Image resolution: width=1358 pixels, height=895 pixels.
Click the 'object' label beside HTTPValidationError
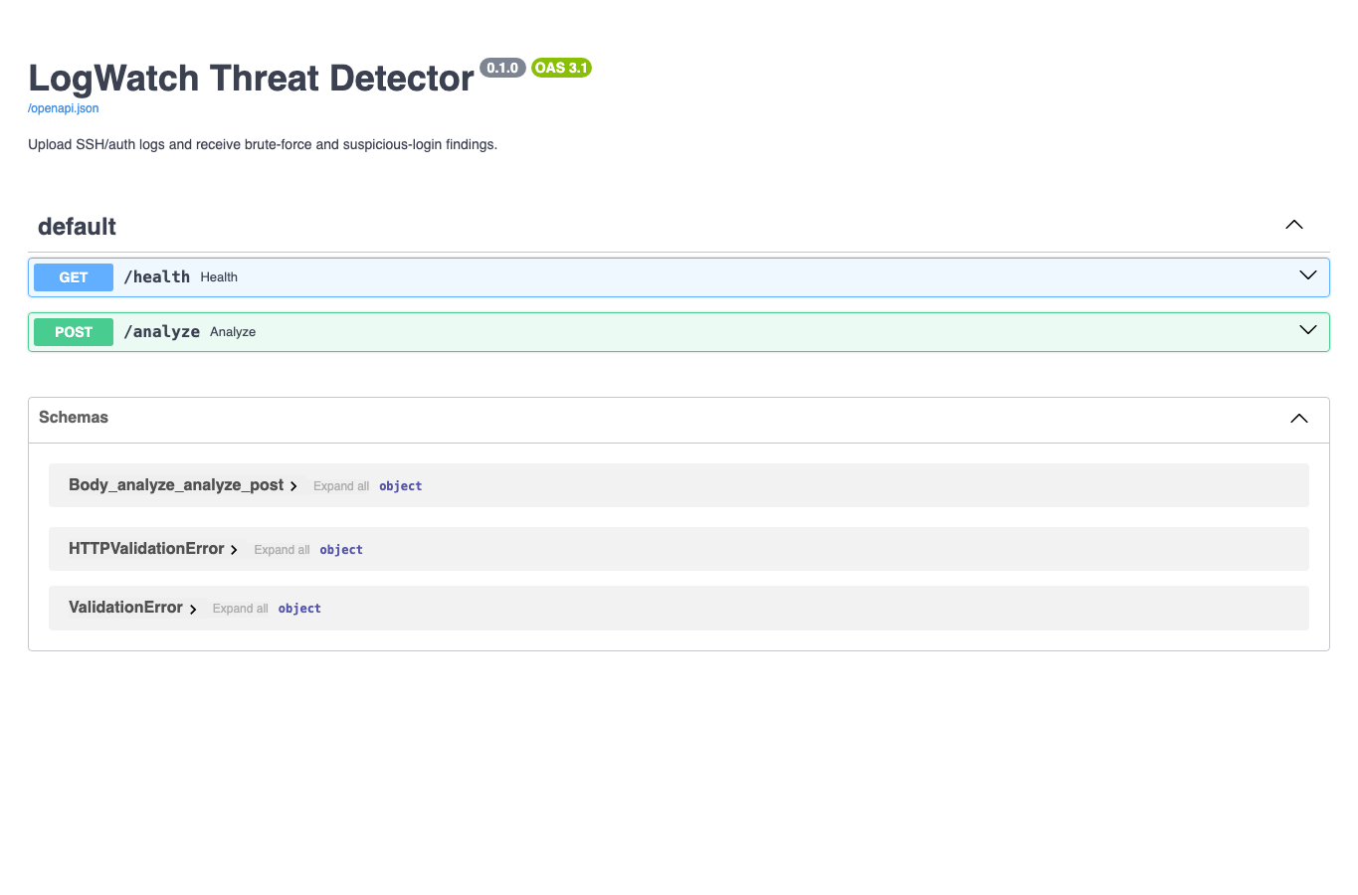click(x=341, y=550)
